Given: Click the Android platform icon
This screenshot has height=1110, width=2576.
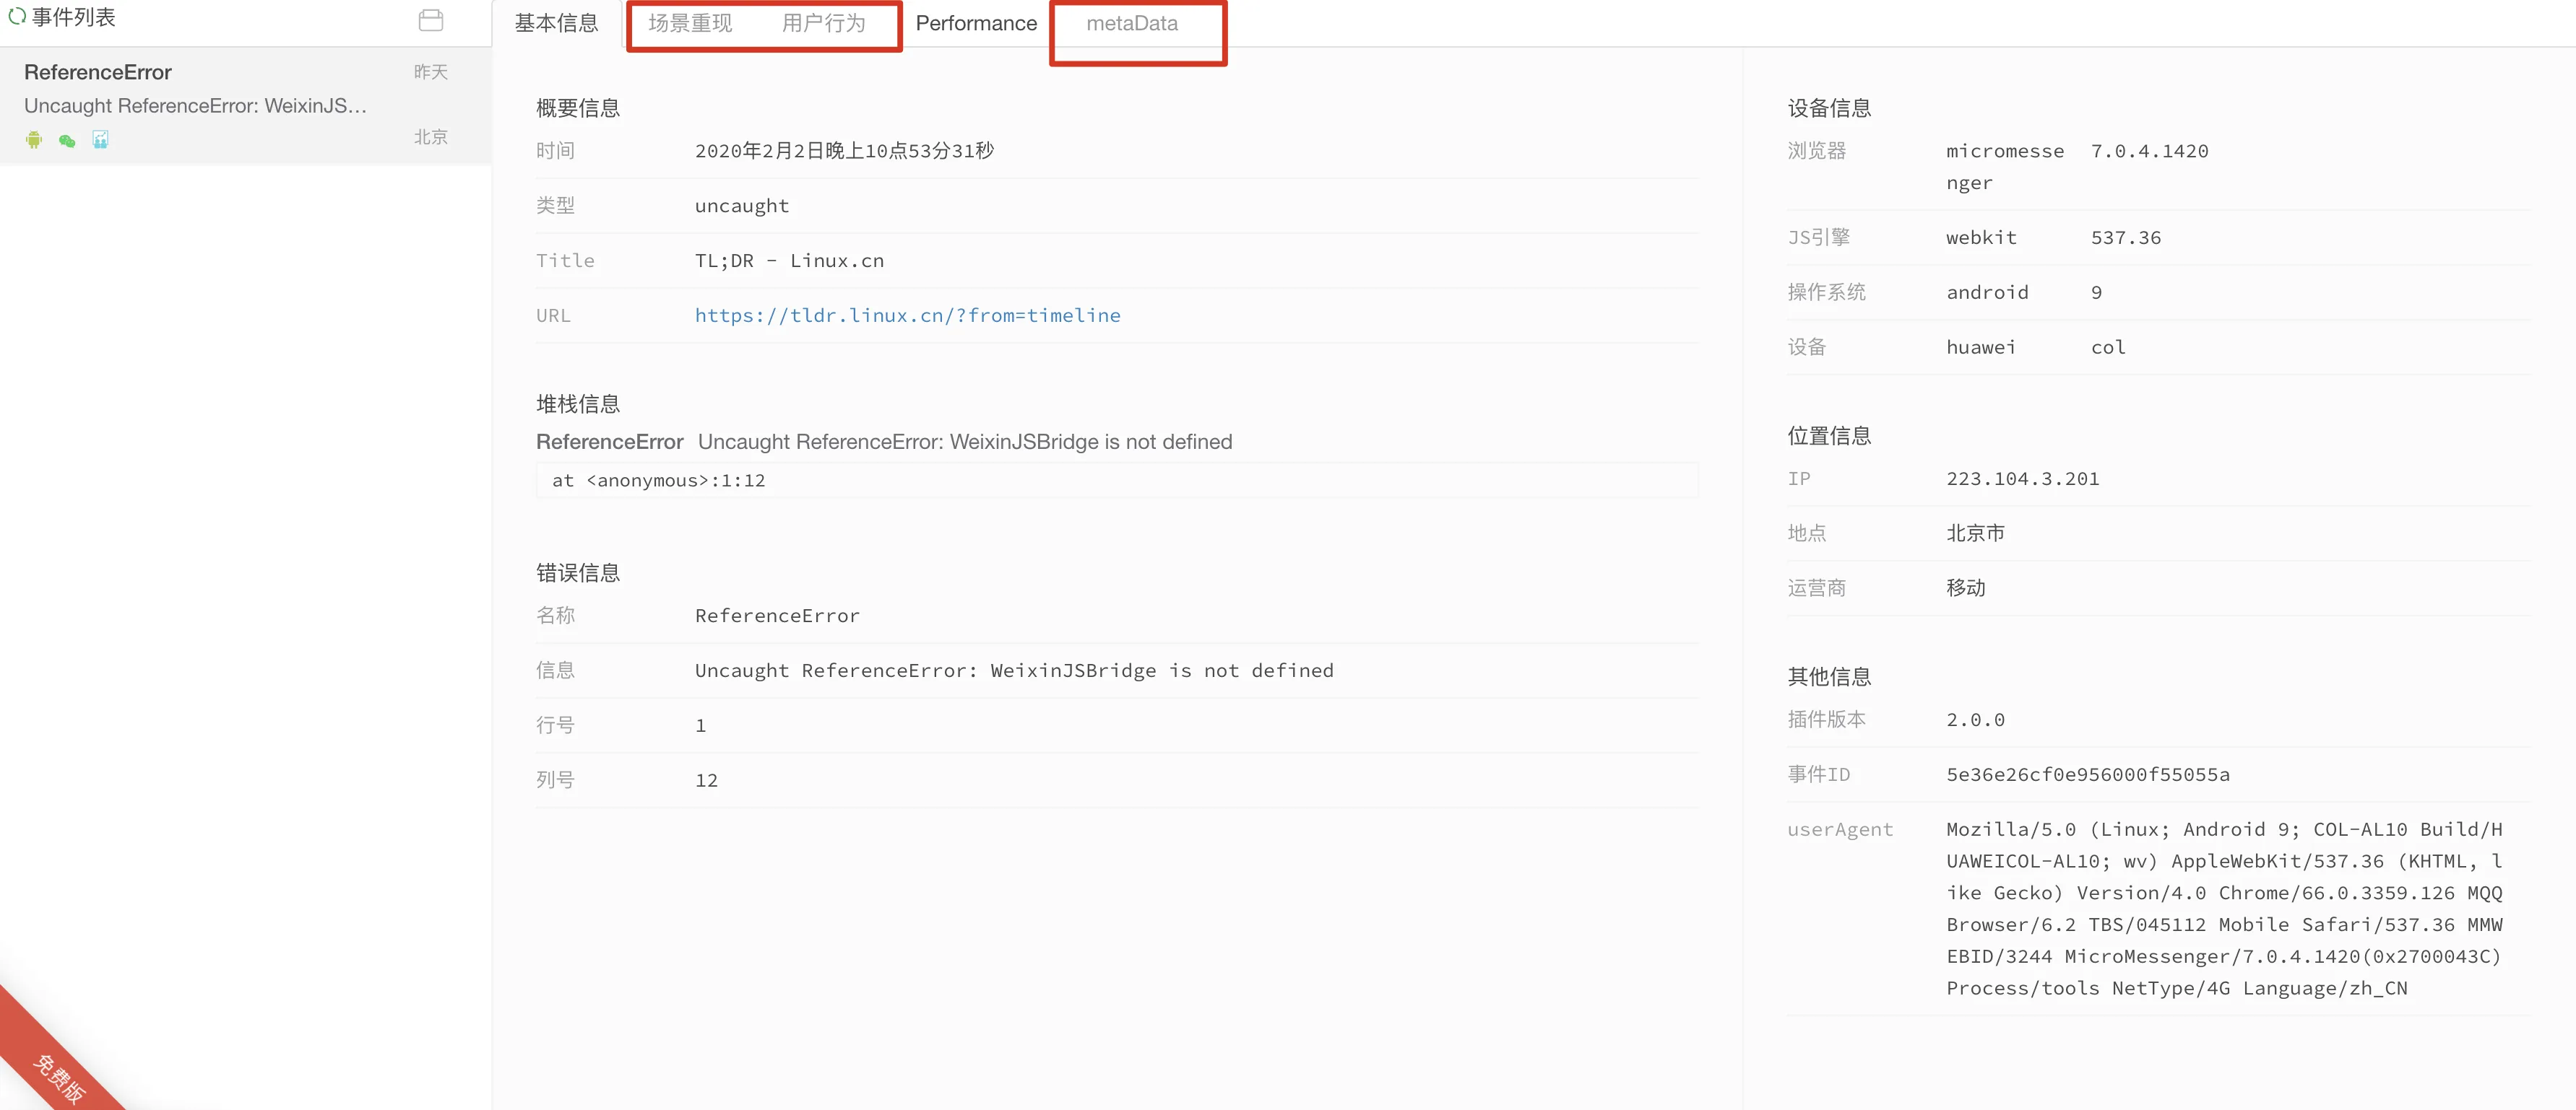Looking at the screenshot, I should tap(34, 140).
